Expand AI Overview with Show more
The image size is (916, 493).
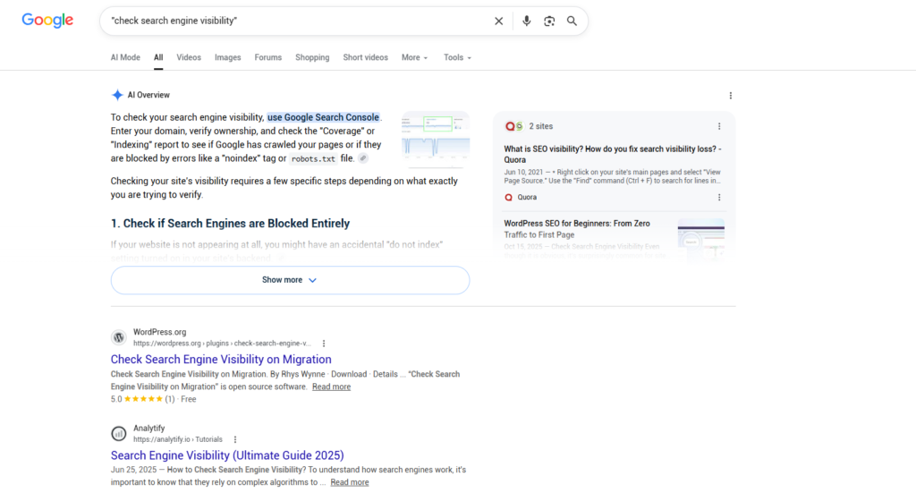click(290, 280)
